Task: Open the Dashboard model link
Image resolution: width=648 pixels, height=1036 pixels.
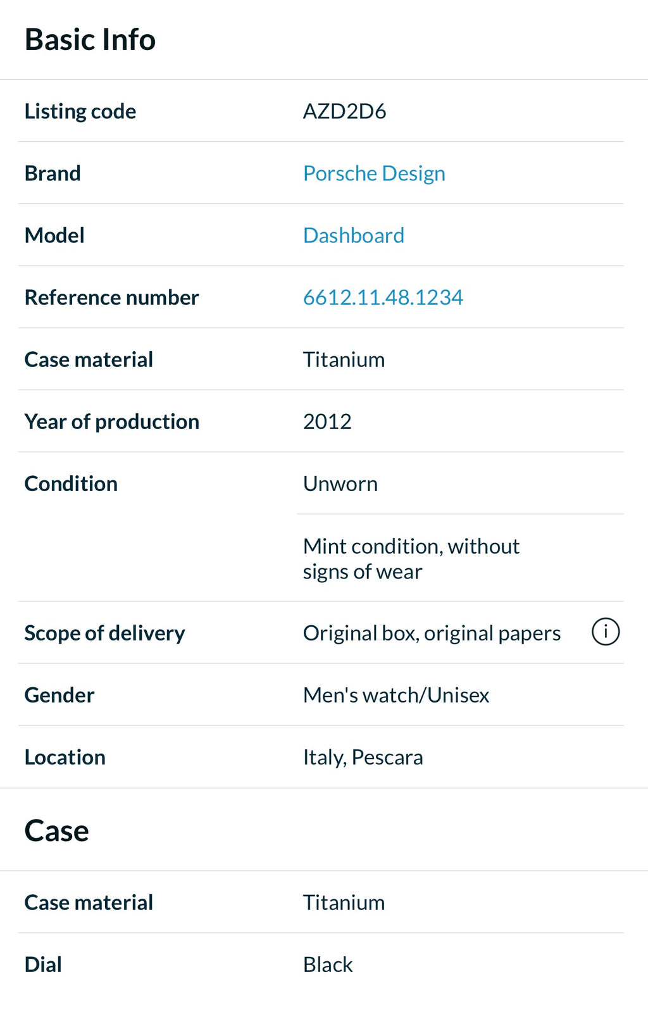Action: [x=353, y=235]
